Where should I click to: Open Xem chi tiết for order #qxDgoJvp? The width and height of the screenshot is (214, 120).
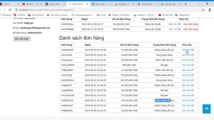pyautogui.click(x=188, y=60)
